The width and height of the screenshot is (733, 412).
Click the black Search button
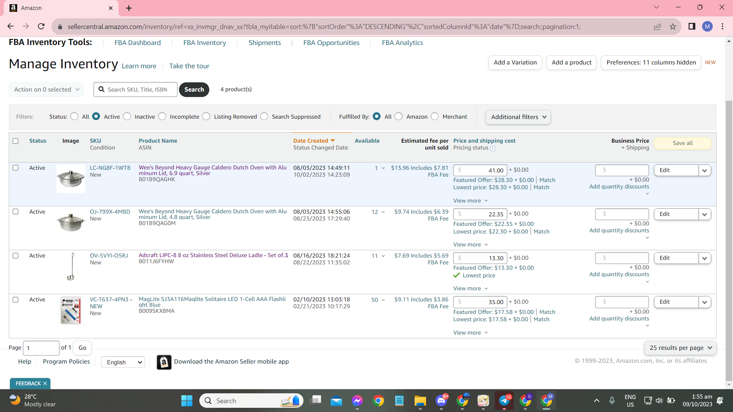point(194,90)
